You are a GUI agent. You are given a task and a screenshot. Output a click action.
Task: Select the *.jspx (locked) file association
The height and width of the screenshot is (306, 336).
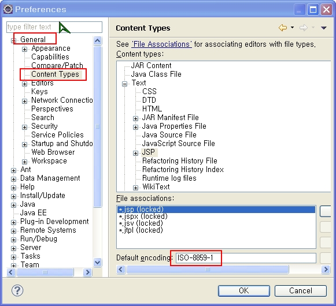[143, 217]
